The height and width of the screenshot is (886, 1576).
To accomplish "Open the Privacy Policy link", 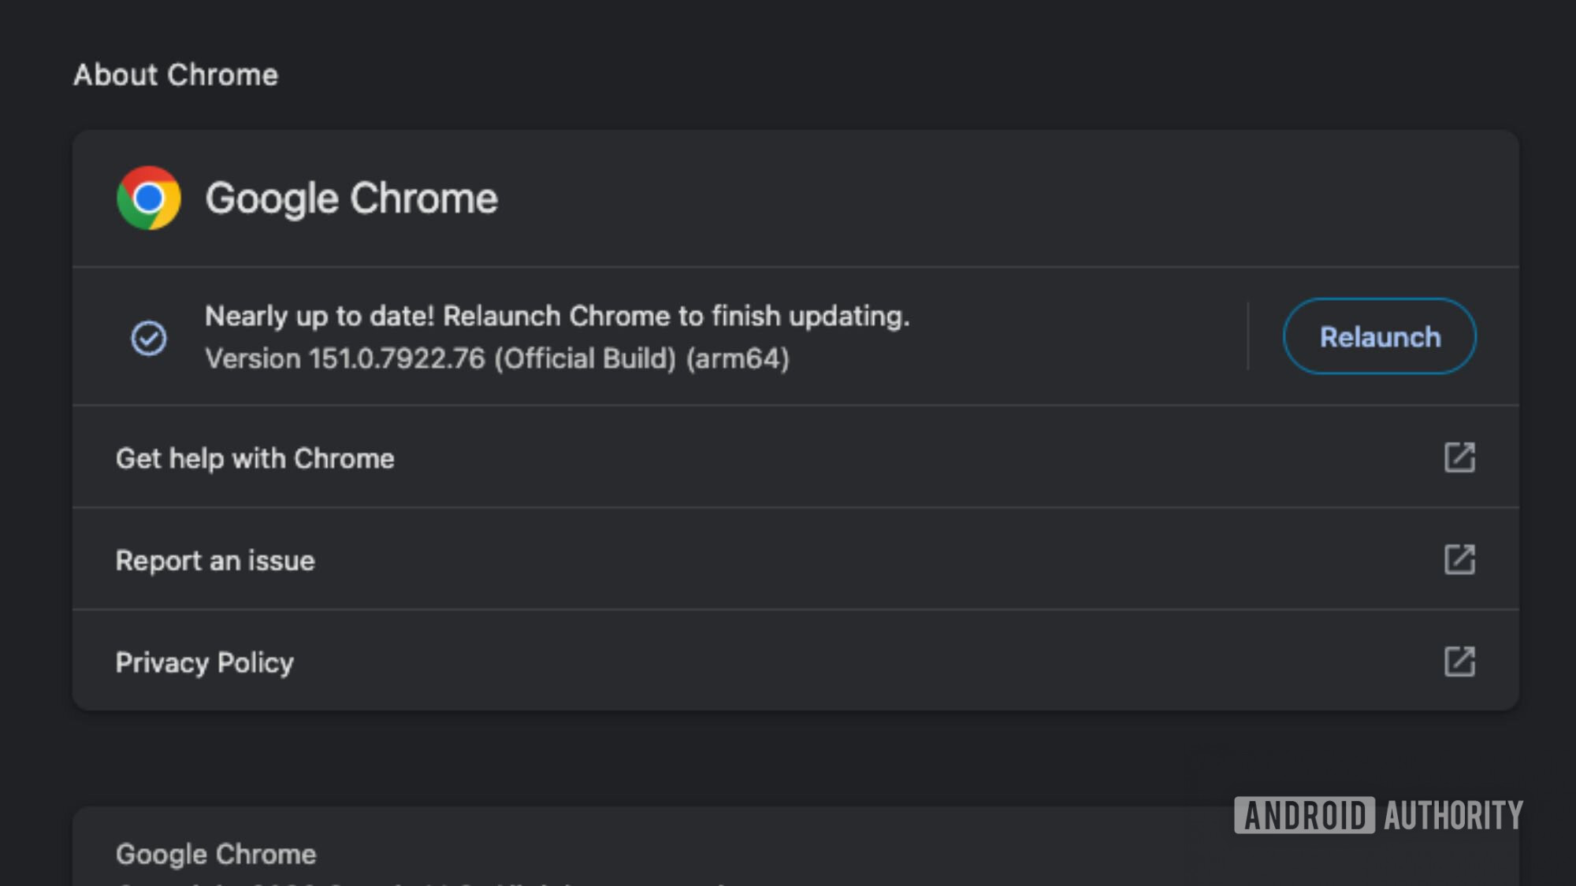I will point(796,662).
